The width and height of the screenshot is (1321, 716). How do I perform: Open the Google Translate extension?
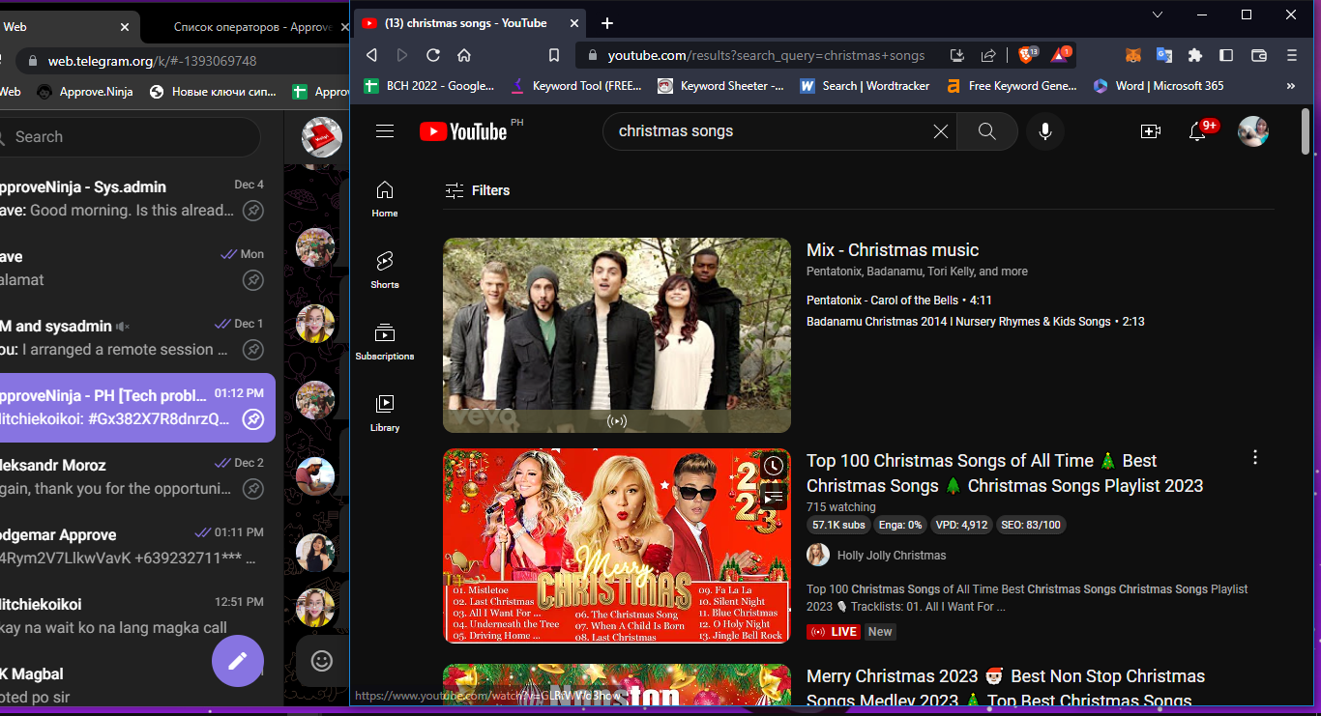pos(1164,55)
